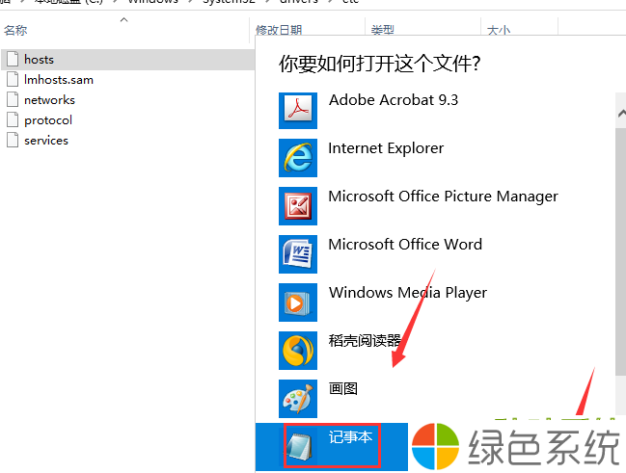Choose Microsoft Office Picture Manager label
This screenshot has width=626, height=473.
(x=443, y=197)
